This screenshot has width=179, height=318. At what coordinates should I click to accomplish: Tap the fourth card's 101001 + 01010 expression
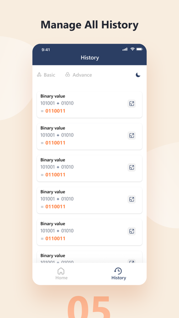[57, 199]
